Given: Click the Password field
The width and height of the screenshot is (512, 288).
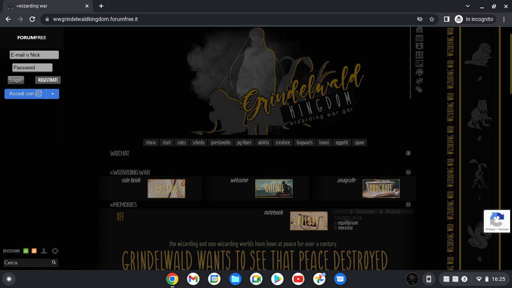Looking at the screenshot, I should (32, 67).
